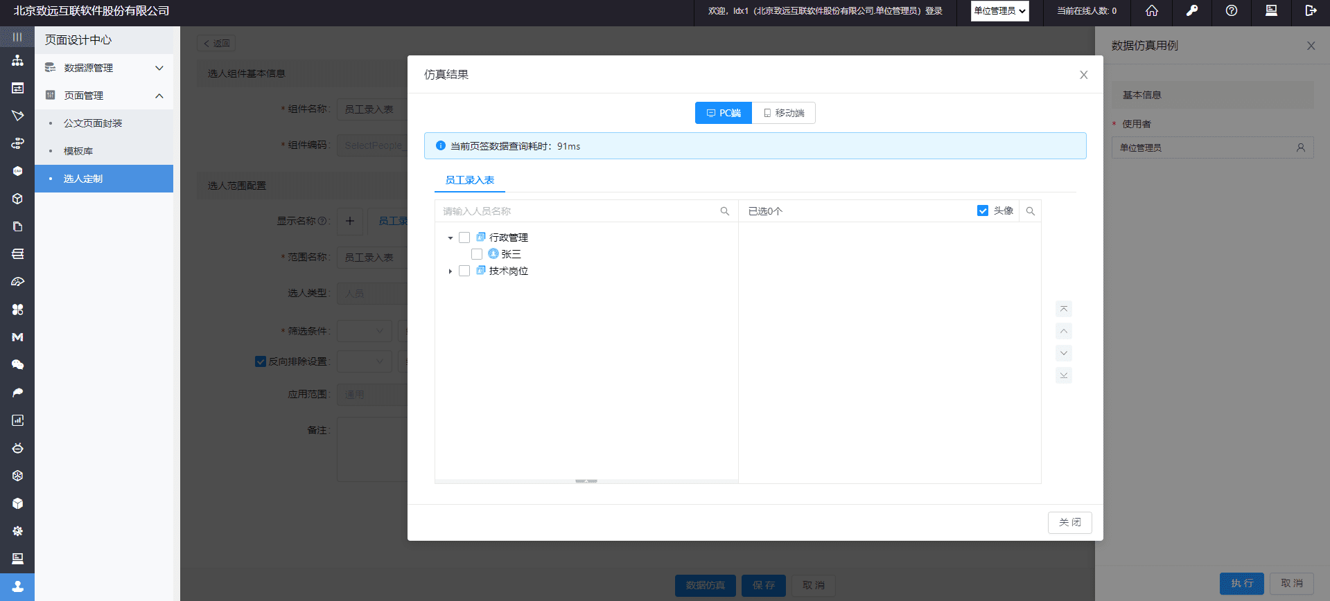Click the documents icon in the left rail
Viewport: 1330px width, 601px height.
[x=17, y=226]
